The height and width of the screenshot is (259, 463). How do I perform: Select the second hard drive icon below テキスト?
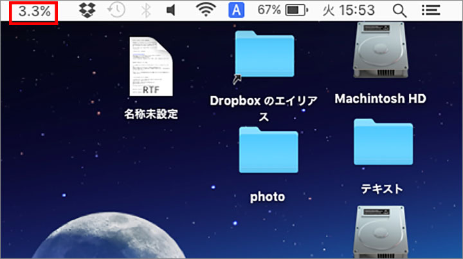(380, 232)
